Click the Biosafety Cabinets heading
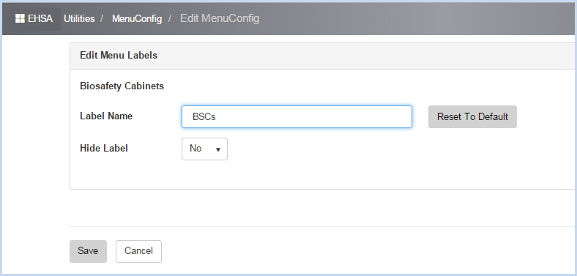This screenshot has width=577, height=276. point(122,86)
